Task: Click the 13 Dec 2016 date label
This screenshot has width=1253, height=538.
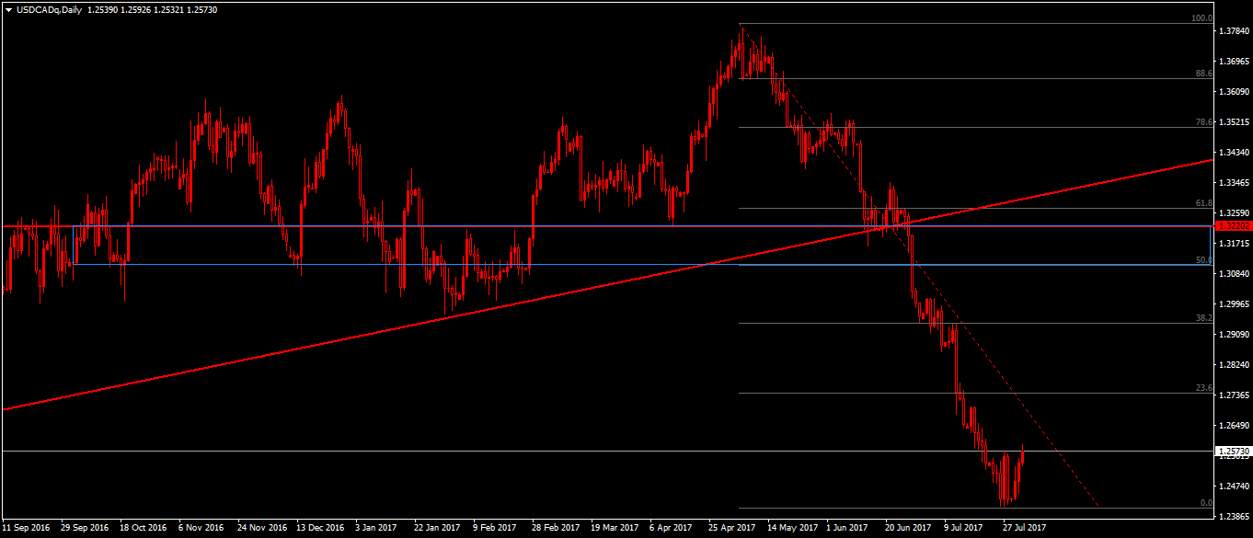Action: coord(319,528)
